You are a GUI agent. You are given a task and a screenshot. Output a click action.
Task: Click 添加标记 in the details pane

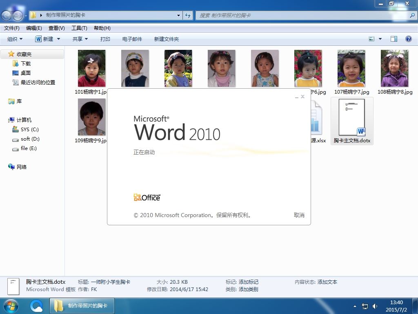click(249, 282)
